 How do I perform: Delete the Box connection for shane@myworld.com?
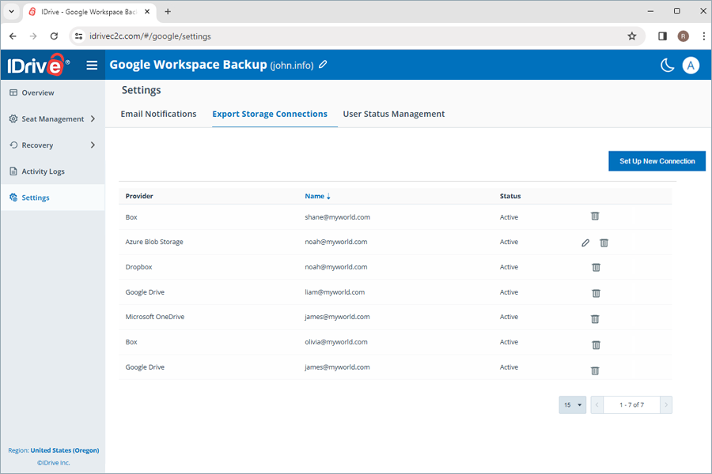[x=595, y=216]
